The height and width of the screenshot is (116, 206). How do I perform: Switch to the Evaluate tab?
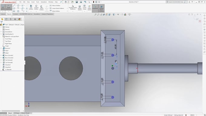pos(15,14)
